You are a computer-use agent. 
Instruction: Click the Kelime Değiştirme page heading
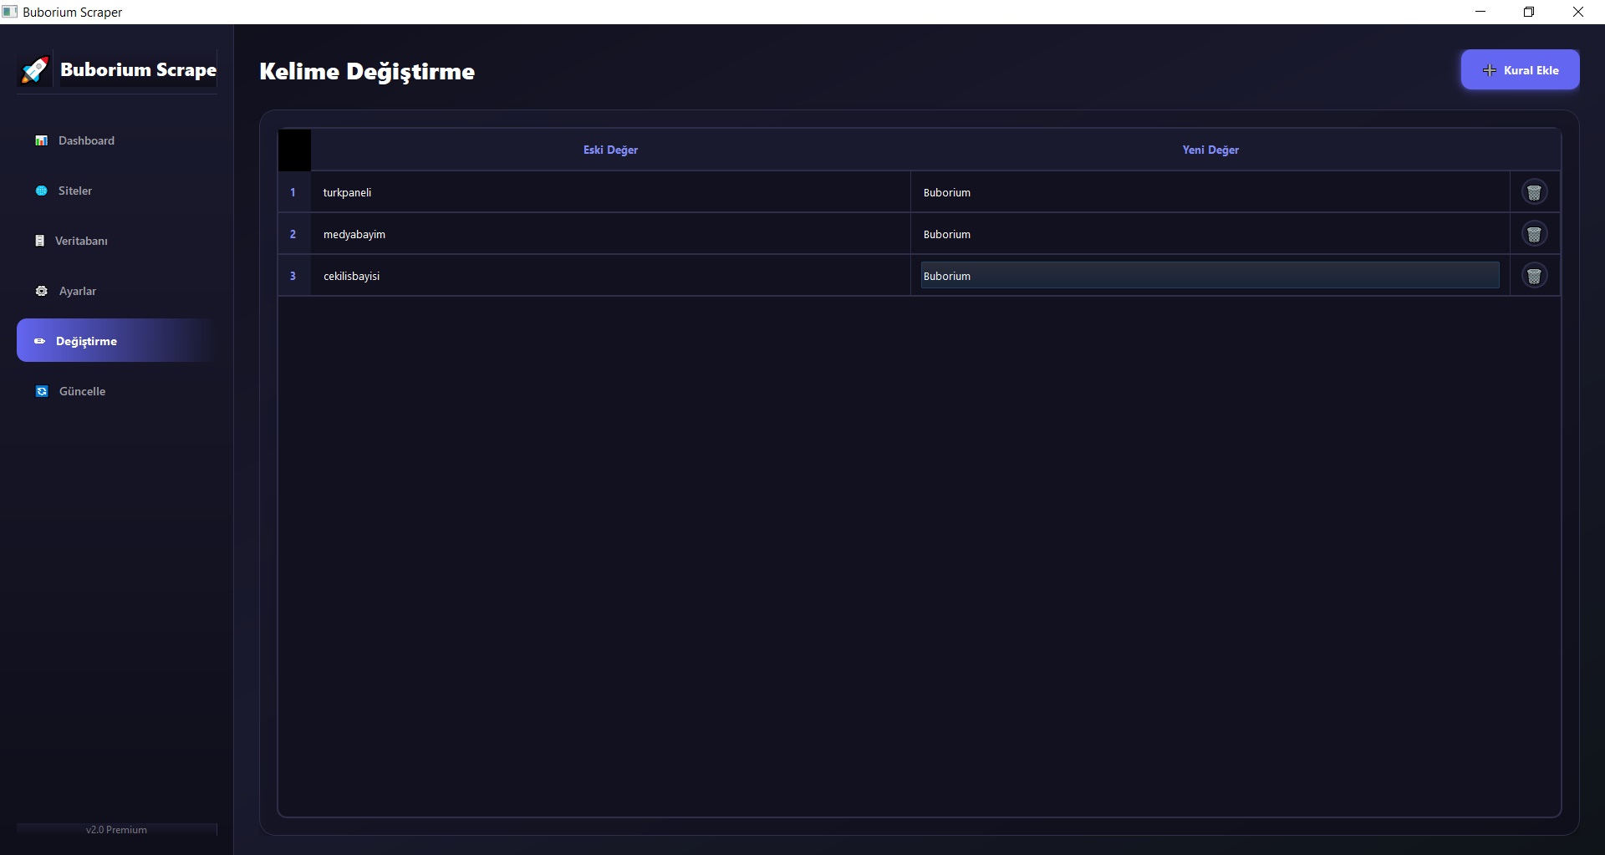pos(367,72)
